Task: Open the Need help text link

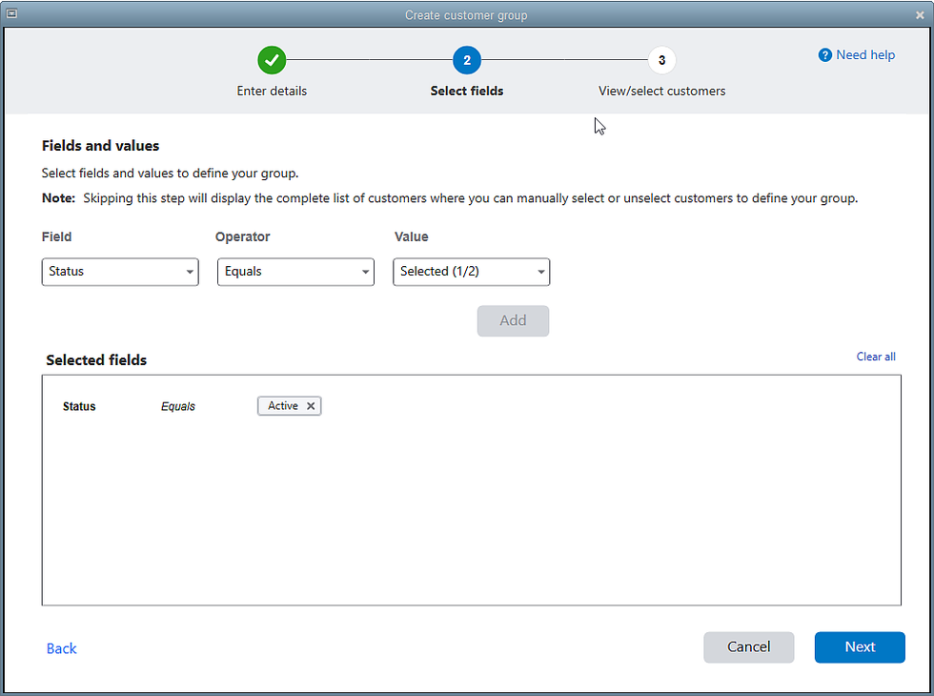Action: pyautogui.click(x=865, y=55)
